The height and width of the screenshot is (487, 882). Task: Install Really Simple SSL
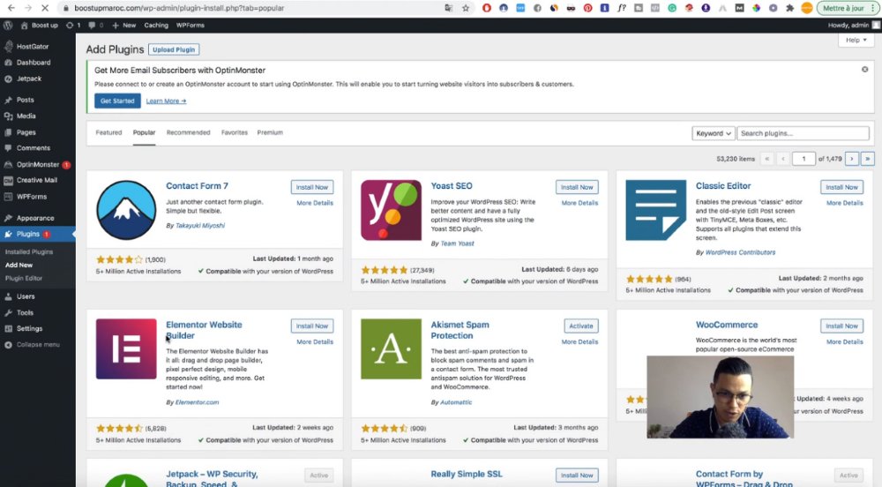[x=577, y=476]
